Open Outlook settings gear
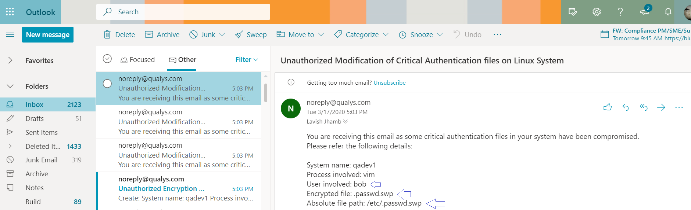 [x=597, y=12]
